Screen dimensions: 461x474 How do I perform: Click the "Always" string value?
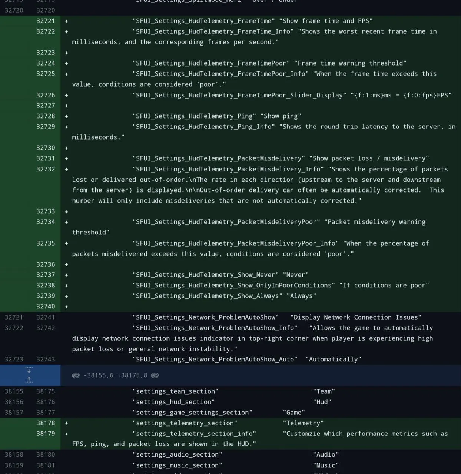coord(301,296)
